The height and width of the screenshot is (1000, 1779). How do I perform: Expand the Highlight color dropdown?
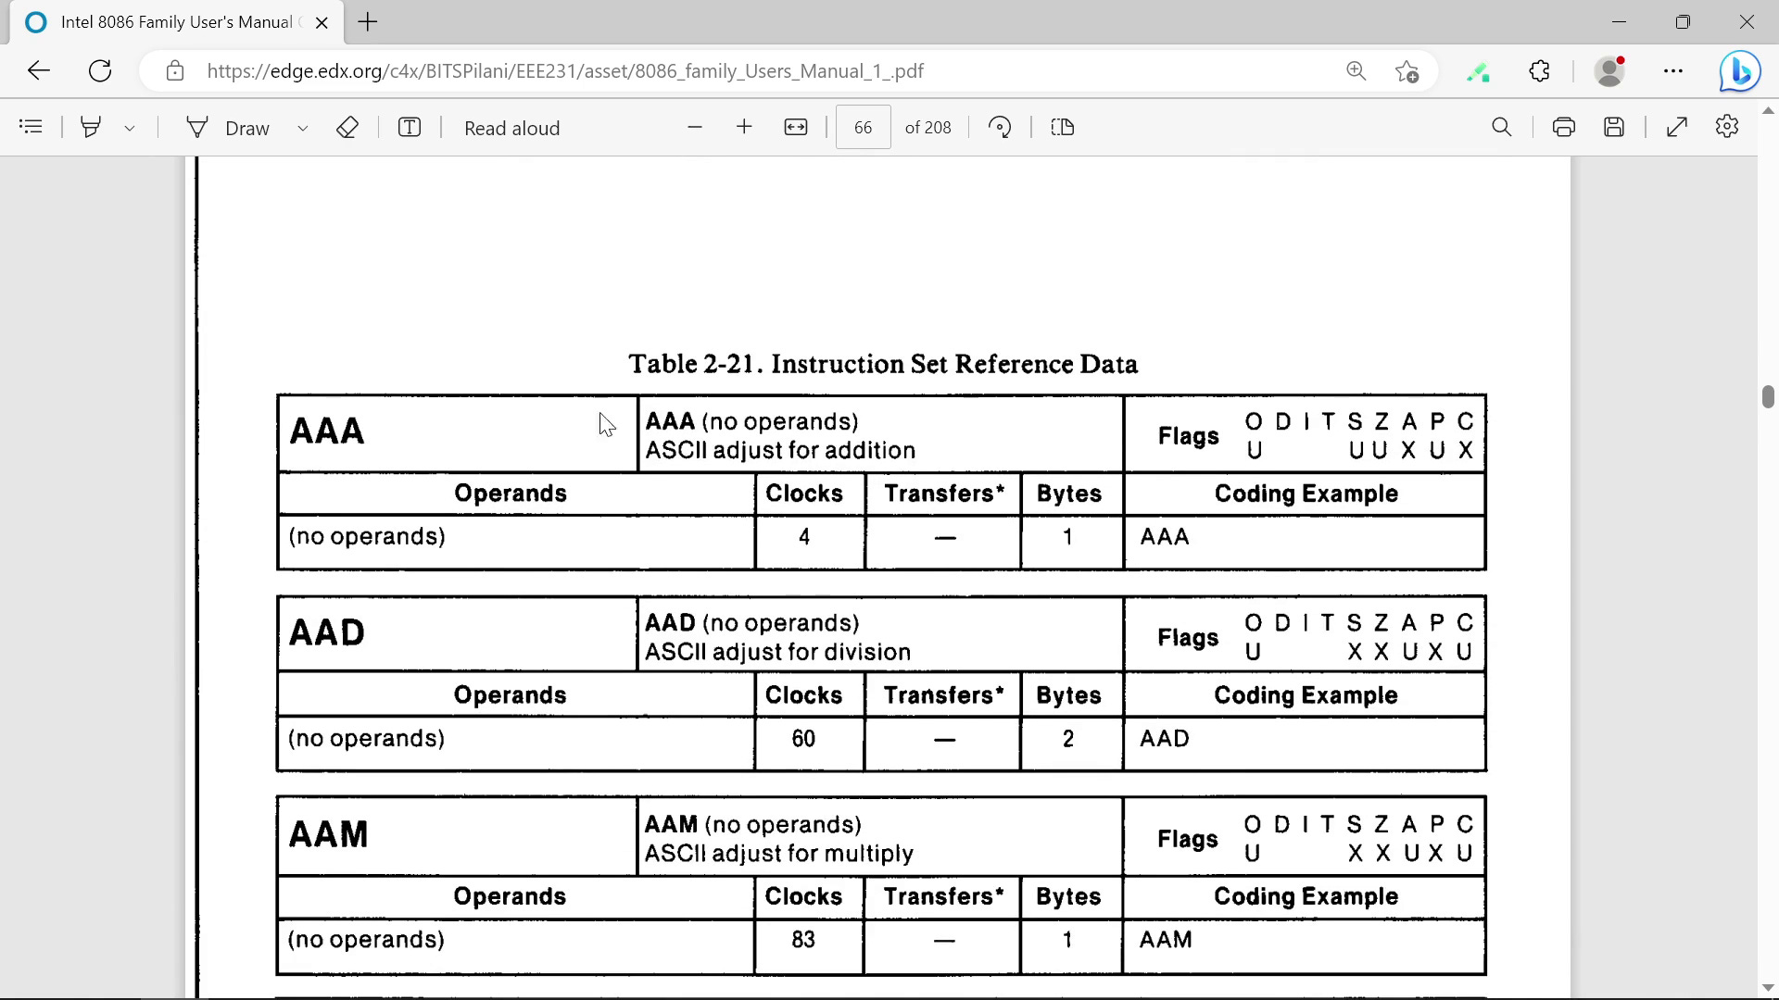pyautogui.click(x=130, y=128)
